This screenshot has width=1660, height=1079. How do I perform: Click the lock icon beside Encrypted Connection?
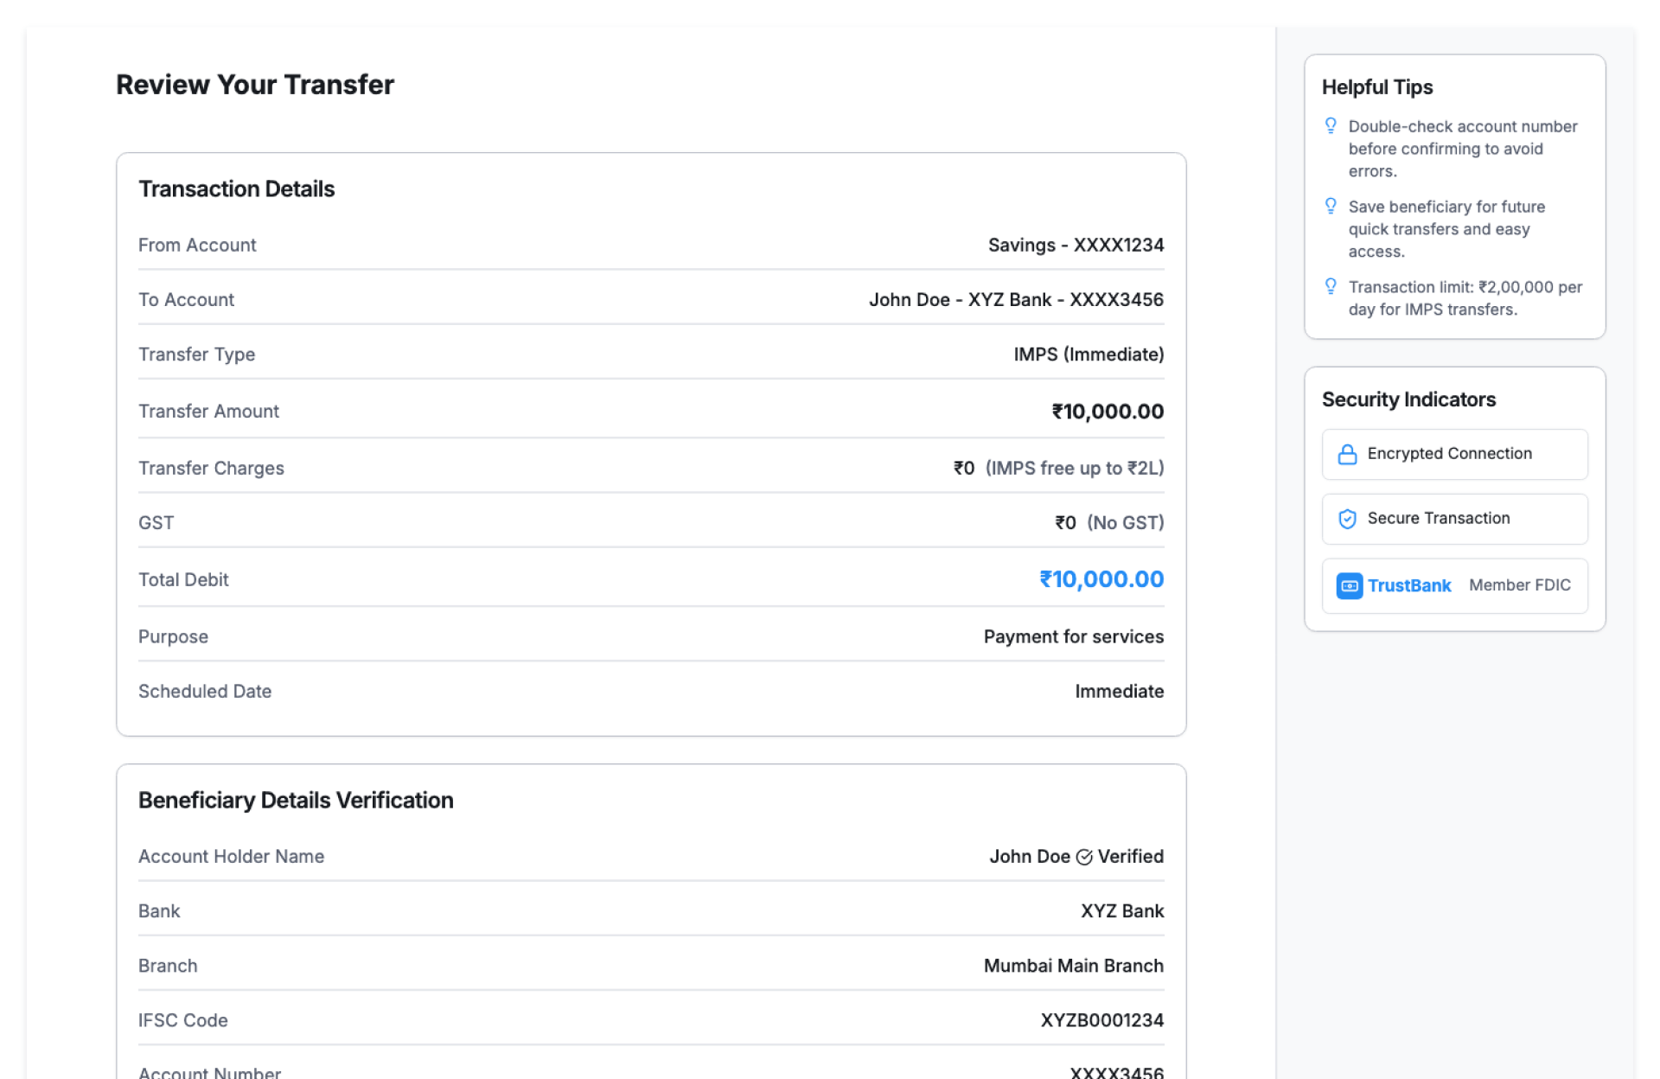click(x=1347, y=455)
